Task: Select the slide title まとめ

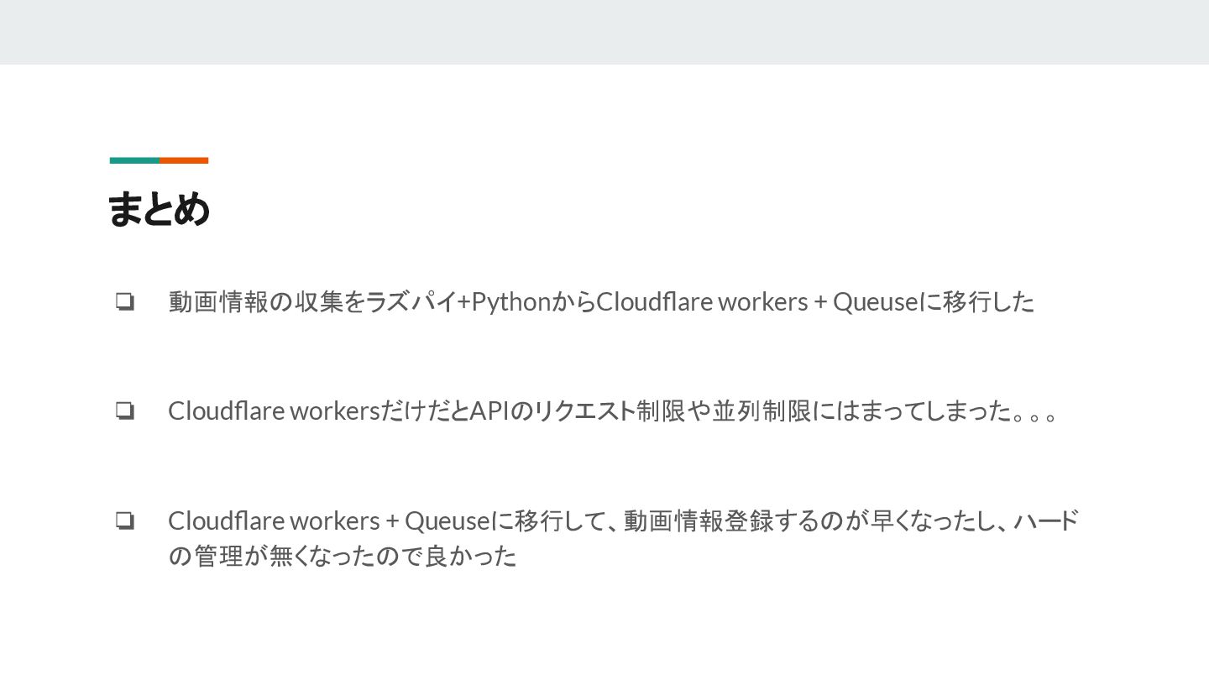Action: (x=159, y=209)
